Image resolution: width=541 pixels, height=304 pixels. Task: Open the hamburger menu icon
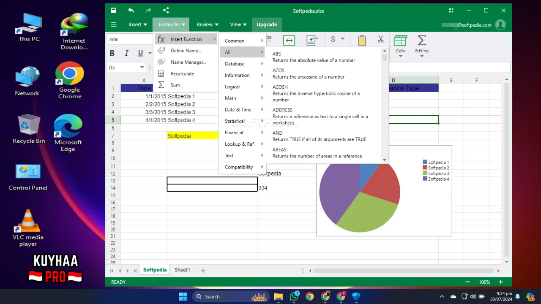click(x=113, y=24)
